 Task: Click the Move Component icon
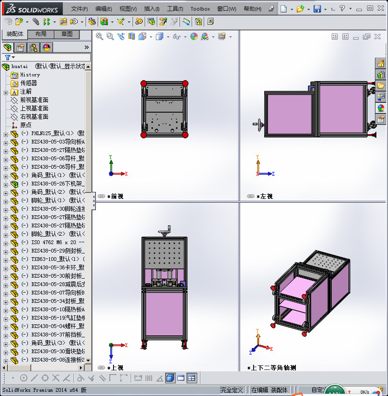pyautogui.click(x=74, y=22)
